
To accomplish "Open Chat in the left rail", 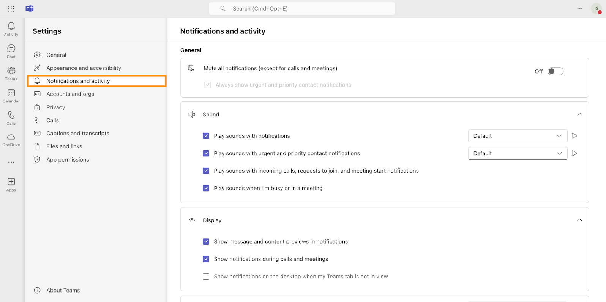I will click(x=11, y=52).
